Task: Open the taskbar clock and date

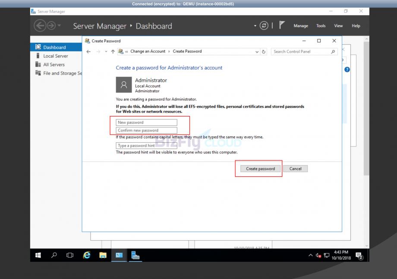Action: click(x=341, y=255)
